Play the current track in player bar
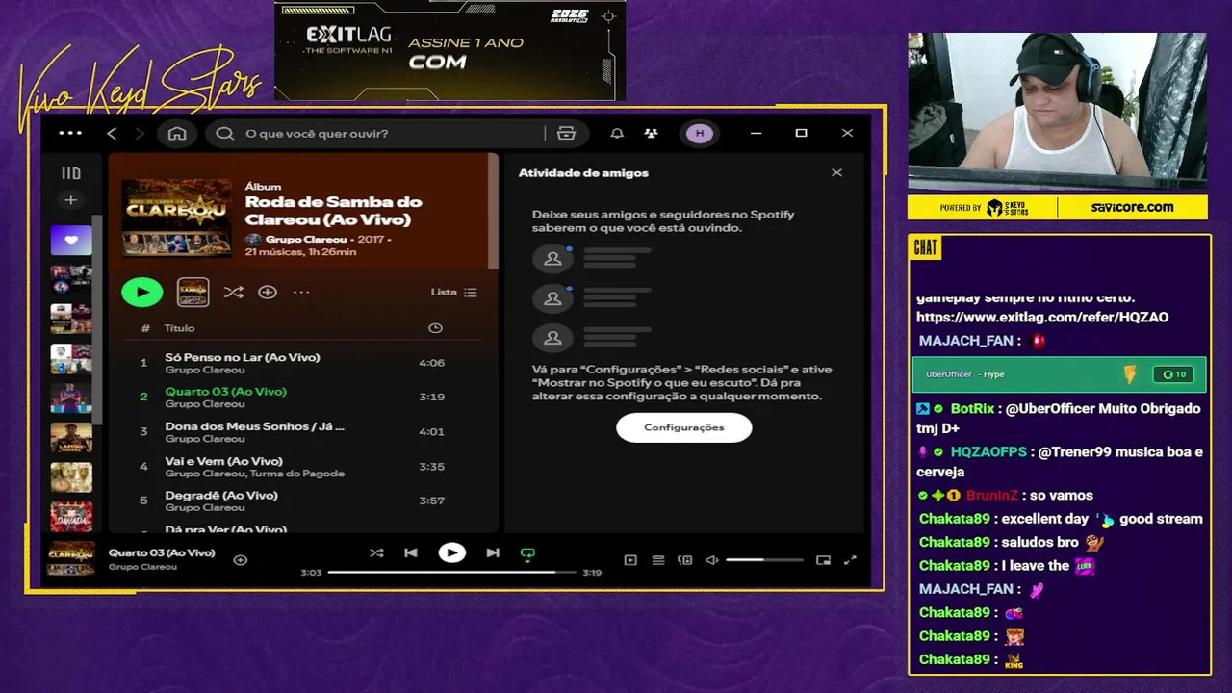1232x693 pixels. click(x=451, y=552)
